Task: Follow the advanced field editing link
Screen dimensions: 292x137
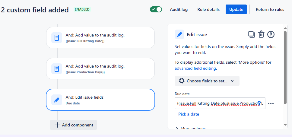Action: point(195,68)
